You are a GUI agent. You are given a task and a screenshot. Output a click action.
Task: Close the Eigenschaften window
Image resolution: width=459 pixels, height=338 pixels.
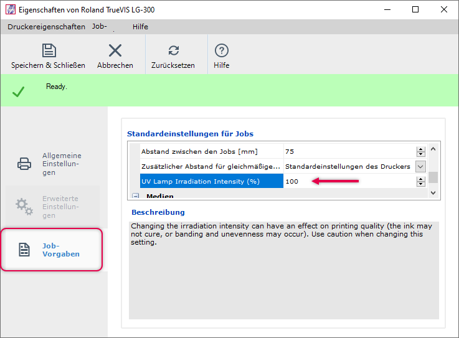click(x=444, y=9)
